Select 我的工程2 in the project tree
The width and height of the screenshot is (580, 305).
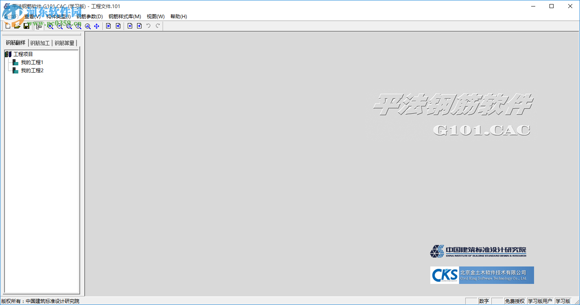32,71
